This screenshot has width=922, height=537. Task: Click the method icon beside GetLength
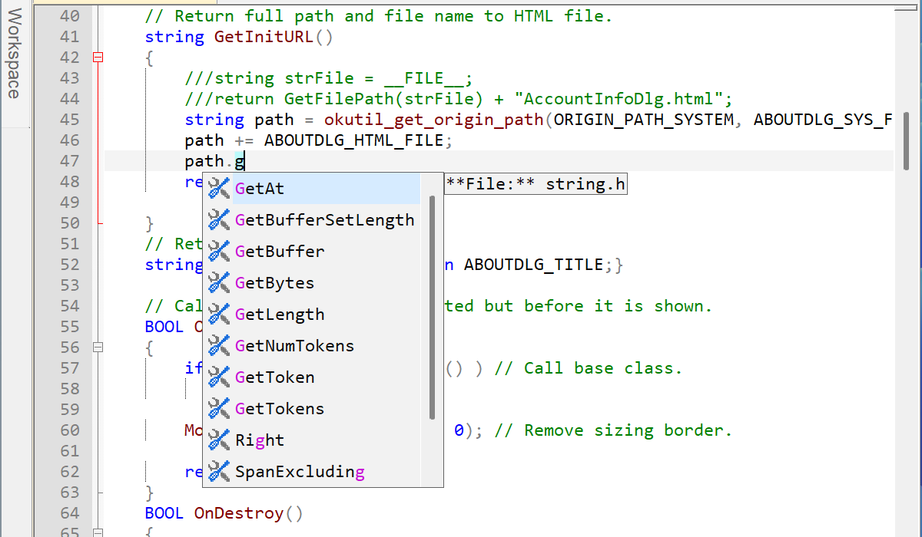coord(220,315)
